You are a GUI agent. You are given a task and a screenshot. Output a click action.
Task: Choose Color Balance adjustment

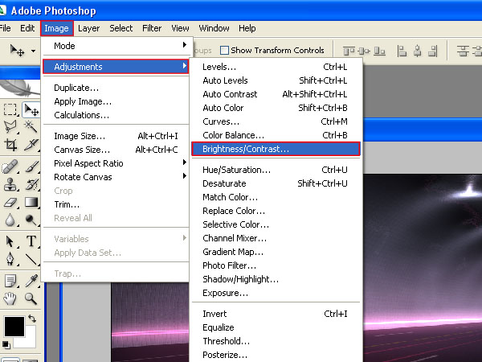coord(276,135)
